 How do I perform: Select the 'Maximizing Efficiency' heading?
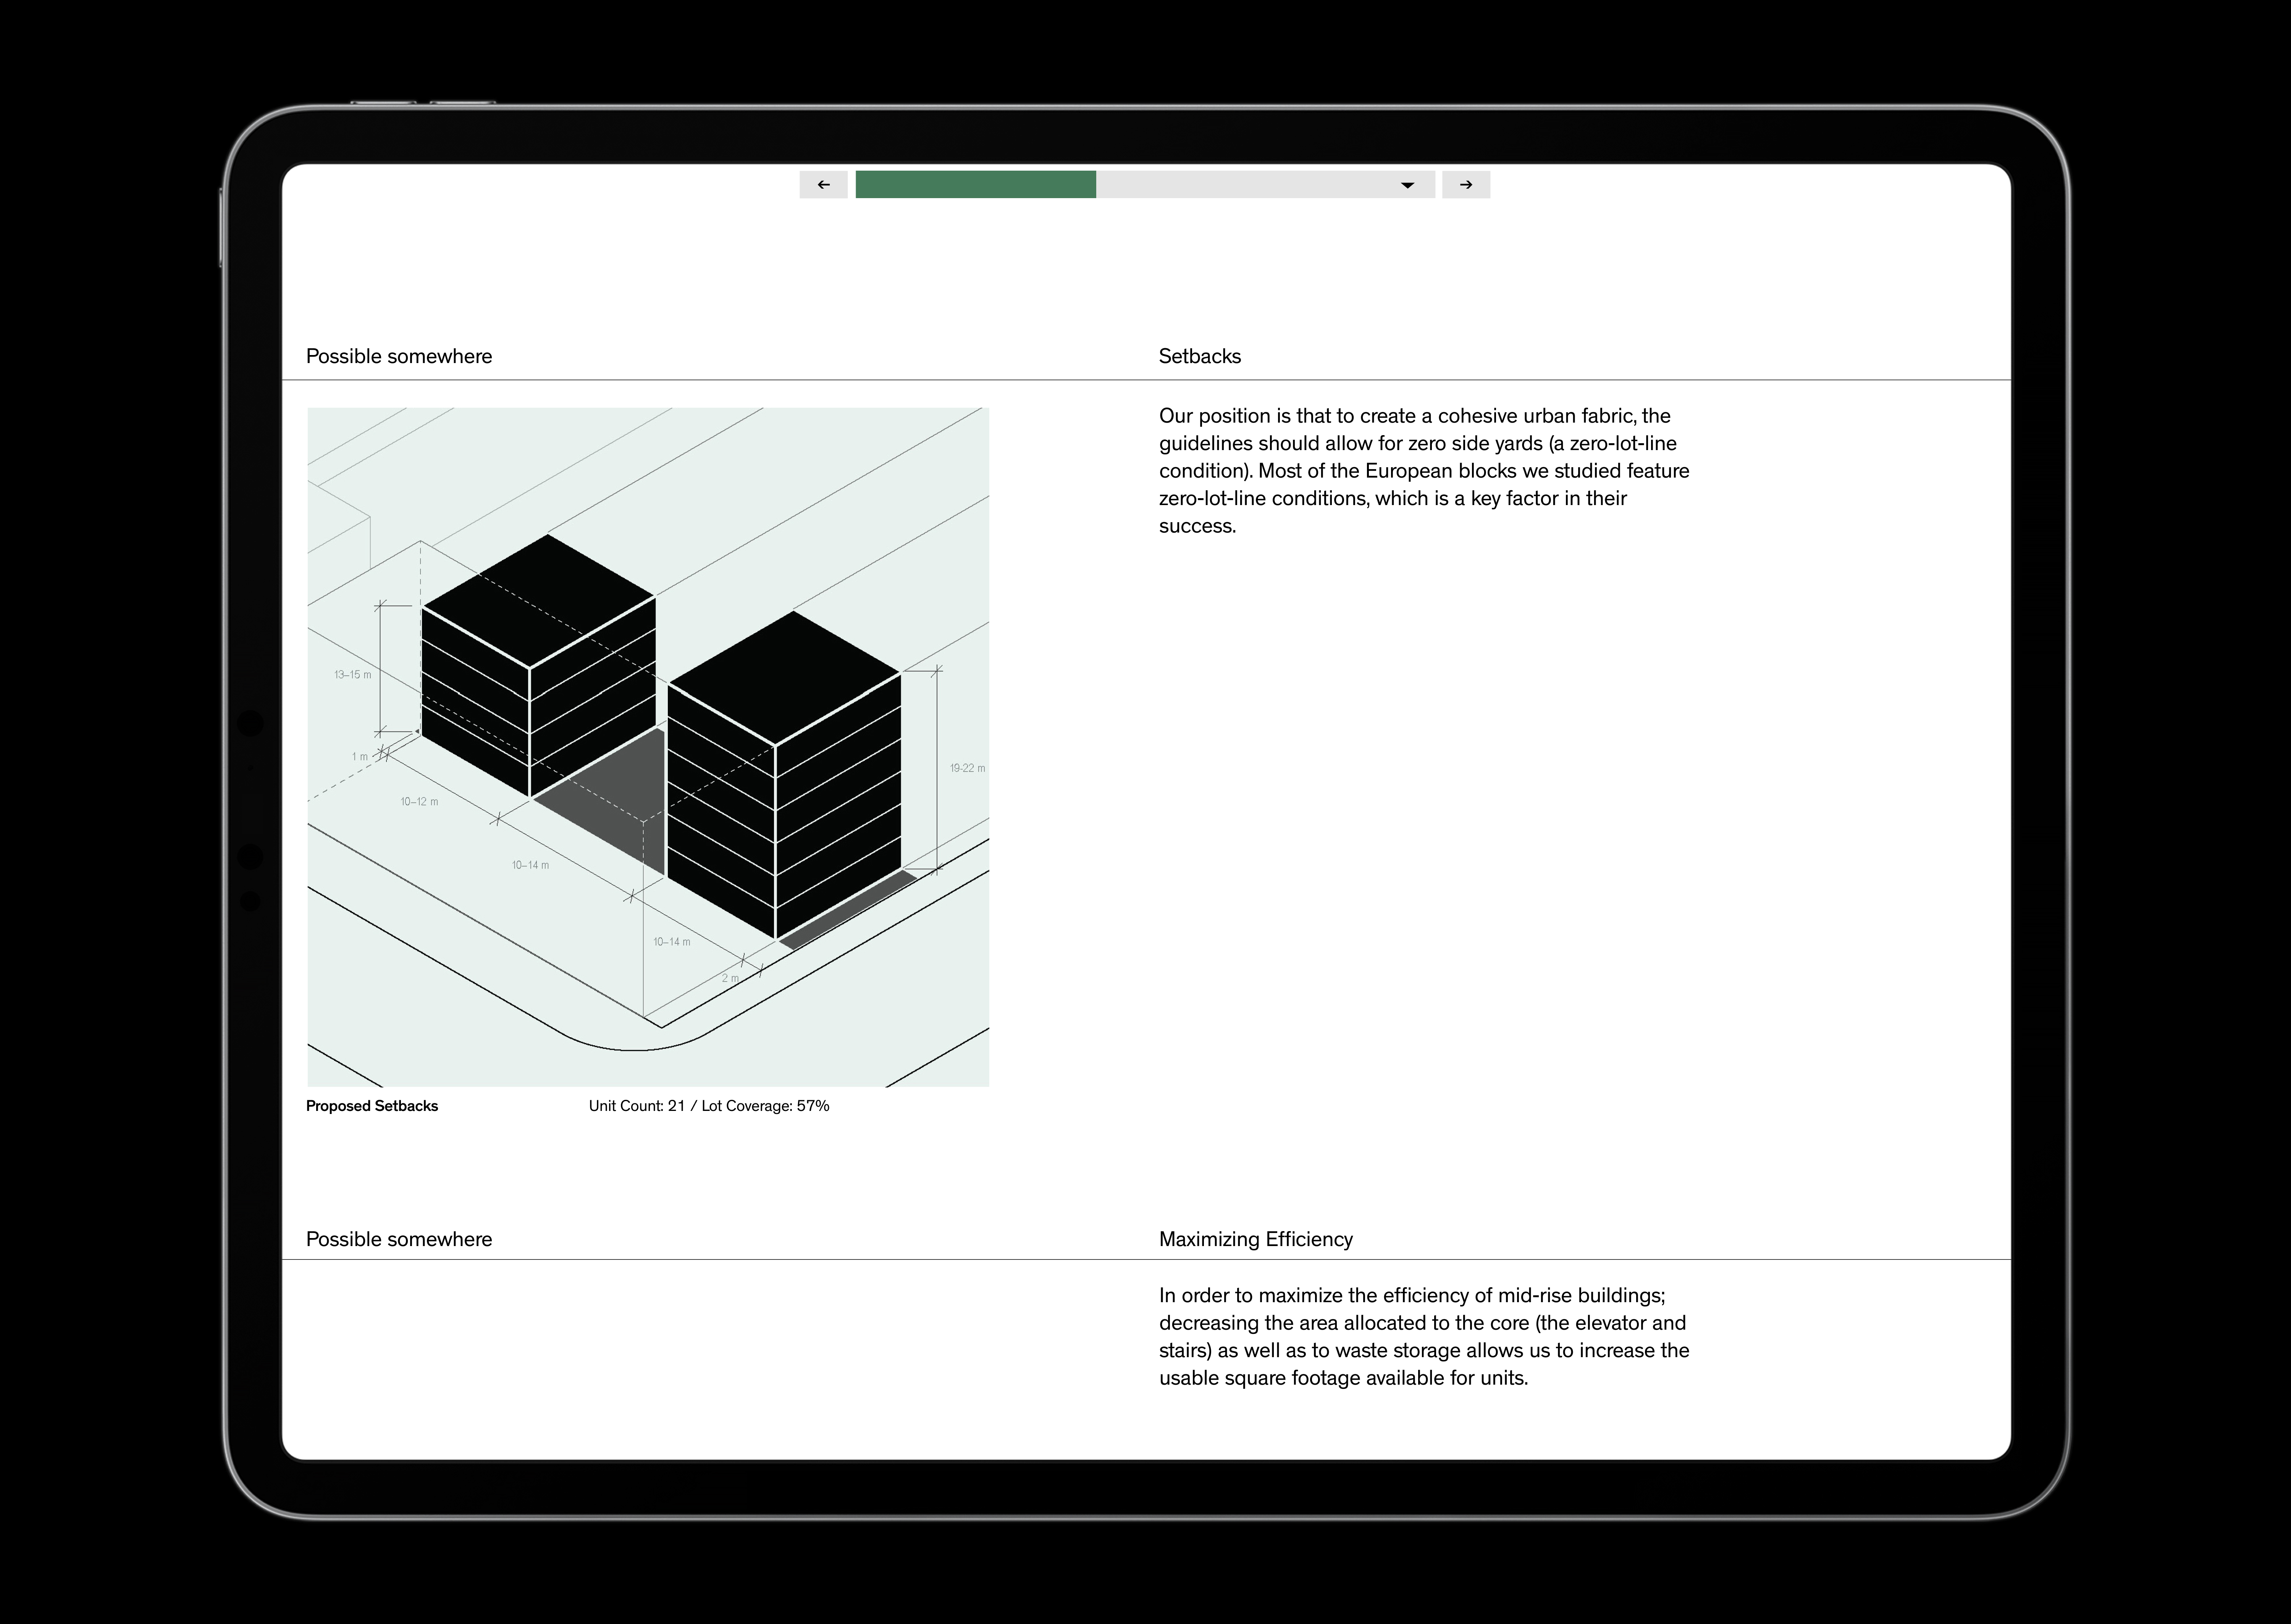pos(1255,1239)
